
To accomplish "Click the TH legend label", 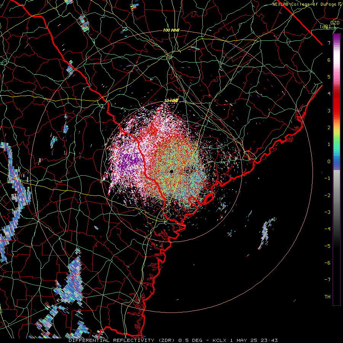I will point(327,297).
